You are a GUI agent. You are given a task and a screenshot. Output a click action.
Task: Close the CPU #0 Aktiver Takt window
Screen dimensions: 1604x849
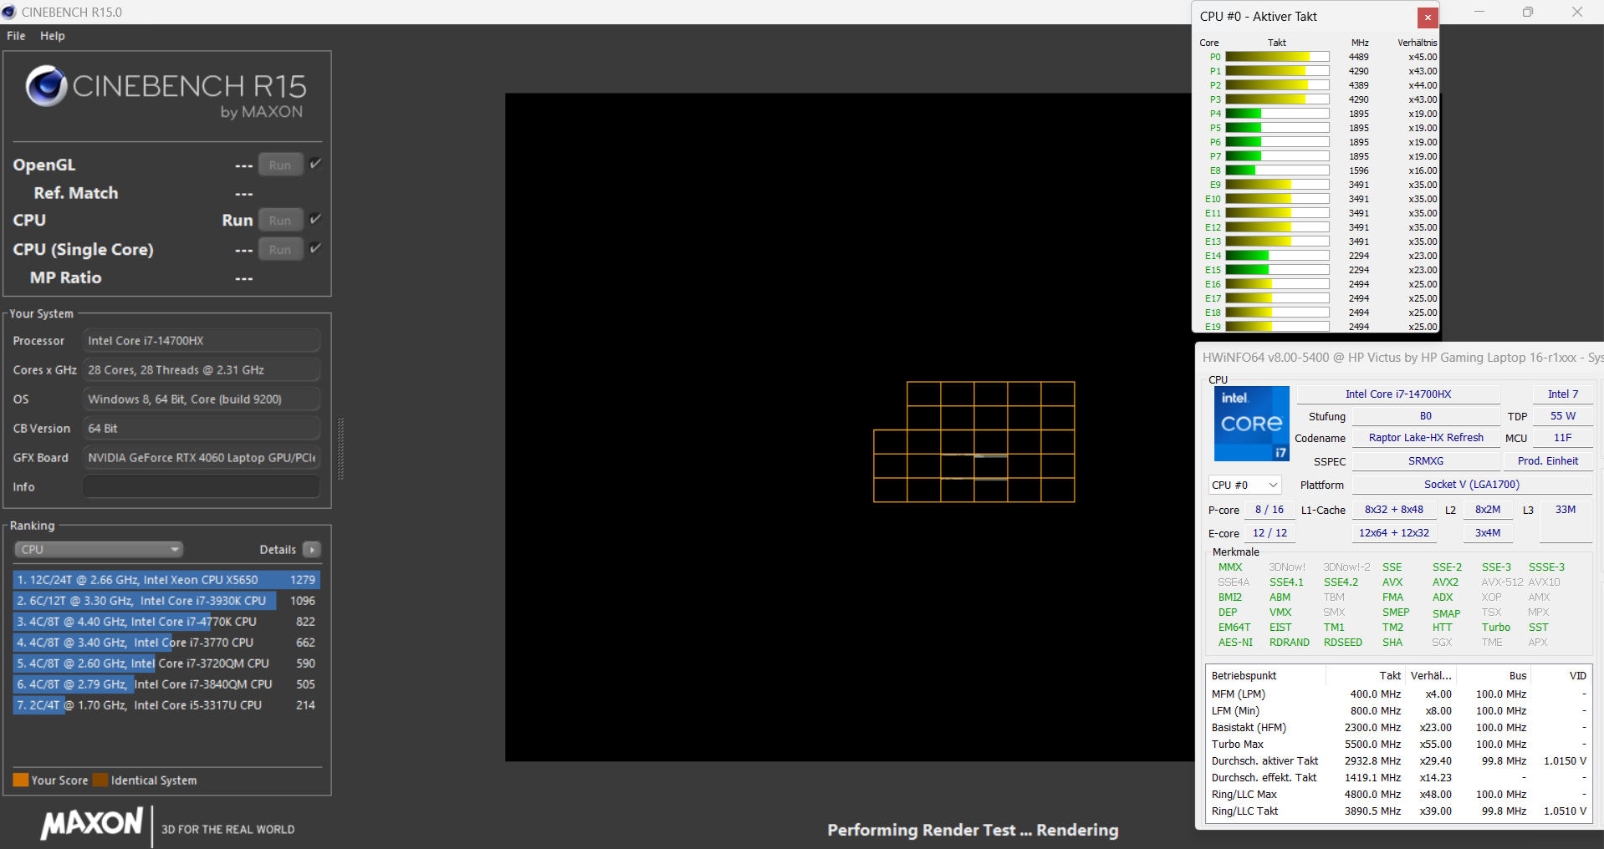pos(1428,17)
